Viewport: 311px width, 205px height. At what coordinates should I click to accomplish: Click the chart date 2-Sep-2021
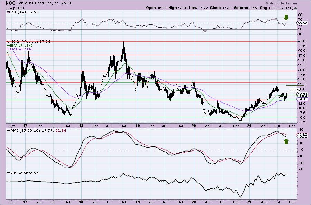(x=14, y=8)
